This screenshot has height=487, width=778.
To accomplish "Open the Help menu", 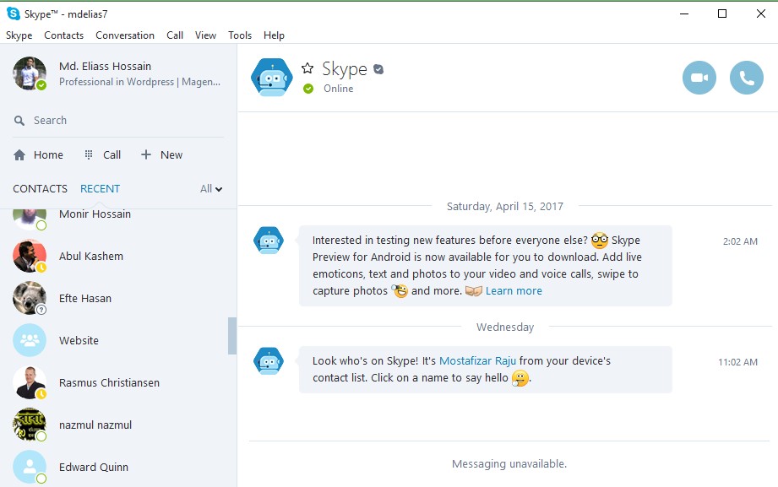I will tap(274, 35).
